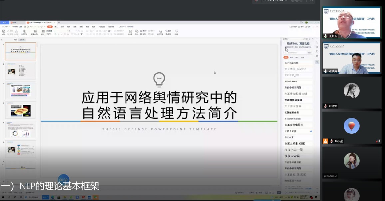Click the Share (分享) button

[308, 27]
